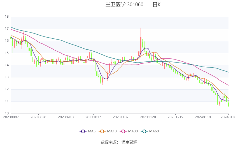
Task: Click the 兰卫医学 301060 title
Action: click(124, 4)
